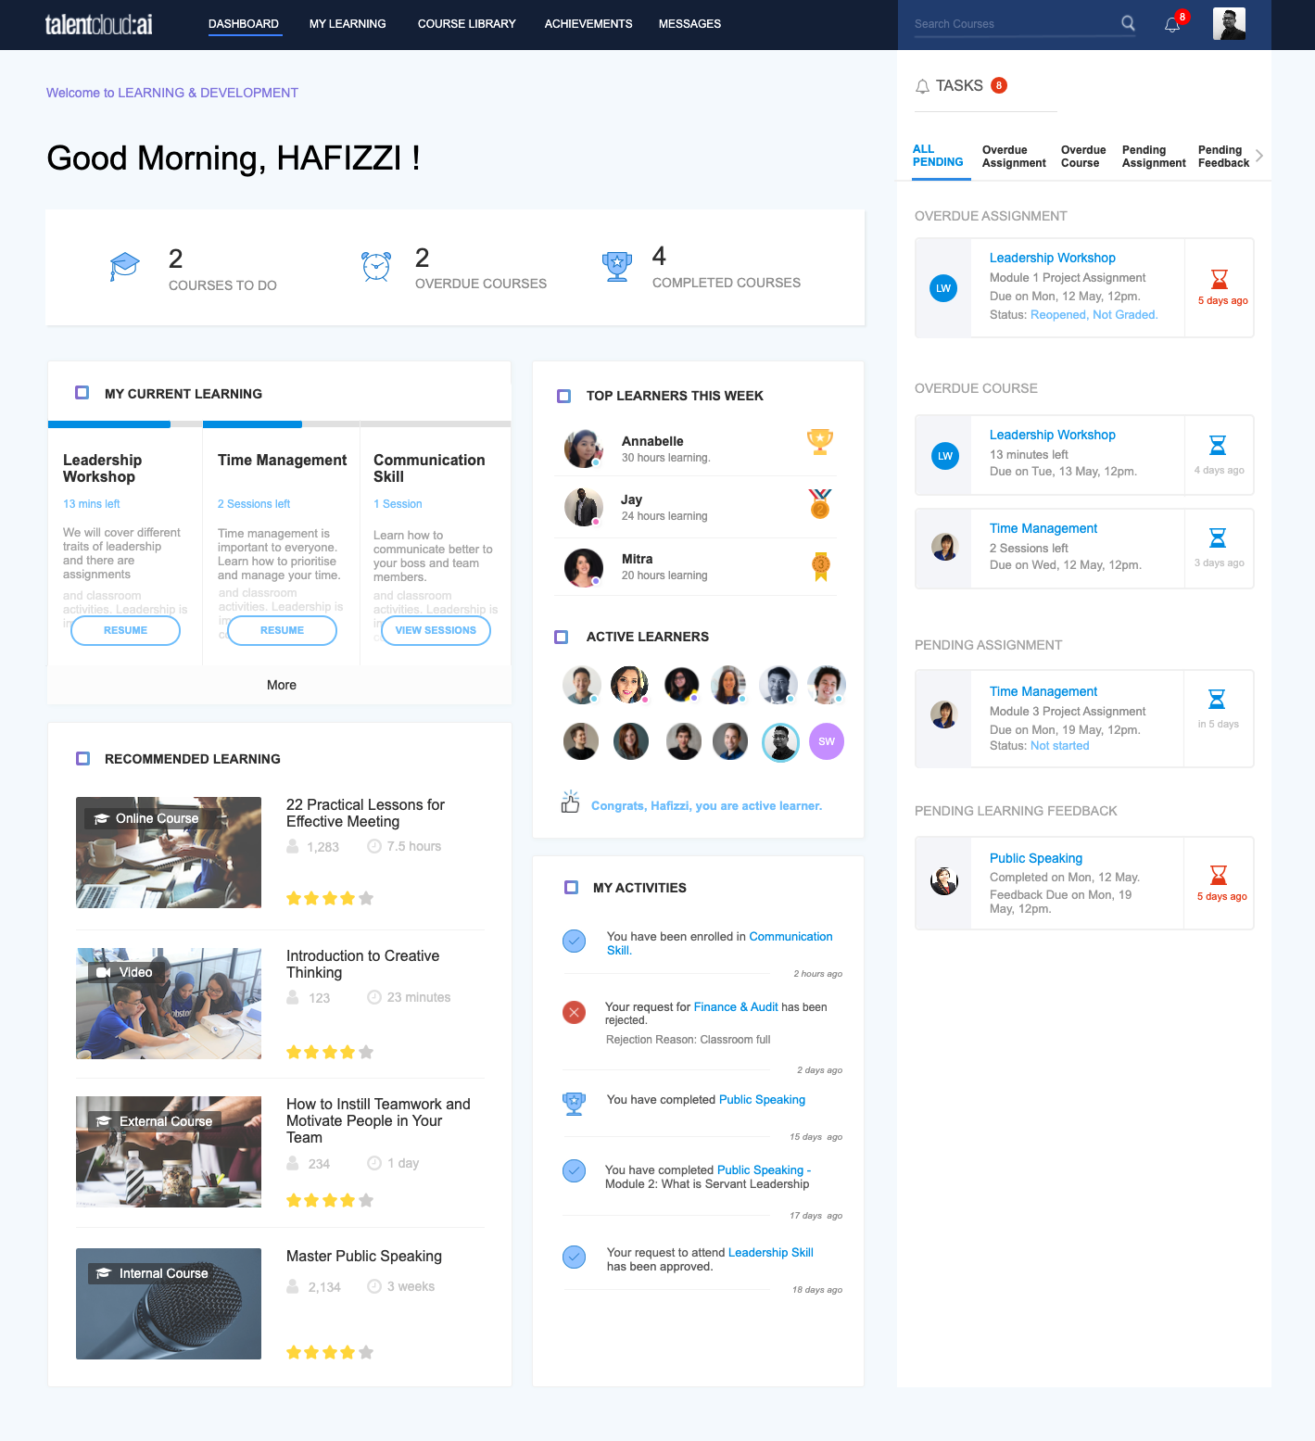Expand more task tabs with right chevron

1259,156
